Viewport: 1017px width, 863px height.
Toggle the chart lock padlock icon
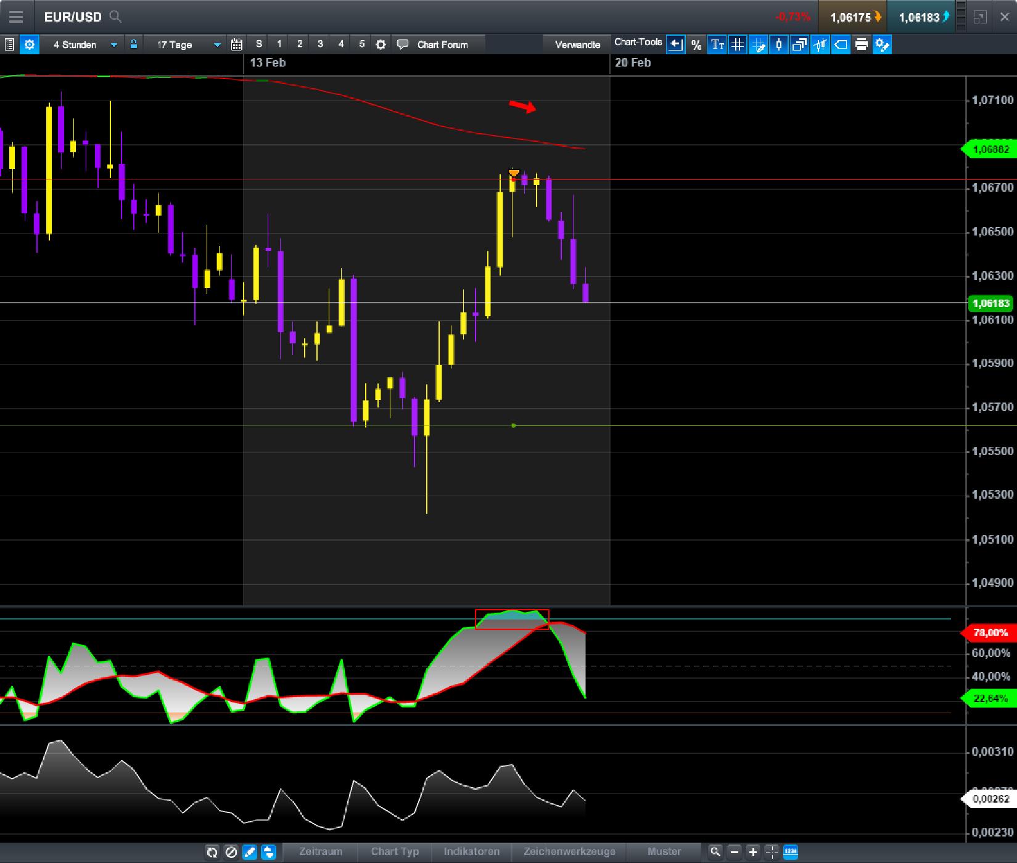point(133,44)
